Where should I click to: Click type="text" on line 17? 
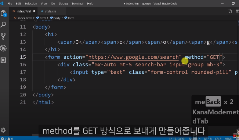click(x=108, y=72)
